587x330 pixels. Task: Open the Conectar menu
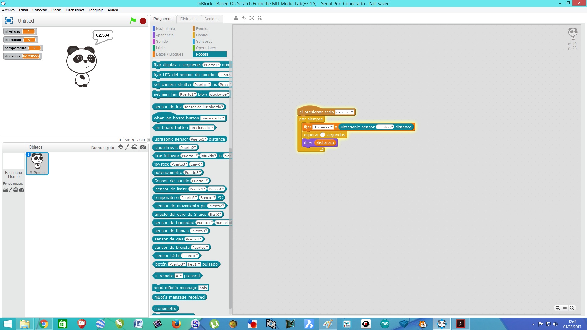[40, 10]
